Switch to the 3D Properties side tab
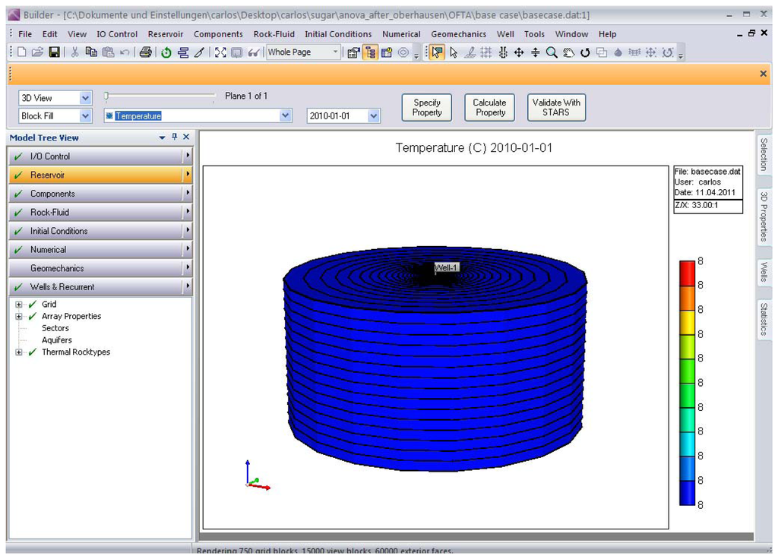 764,216
